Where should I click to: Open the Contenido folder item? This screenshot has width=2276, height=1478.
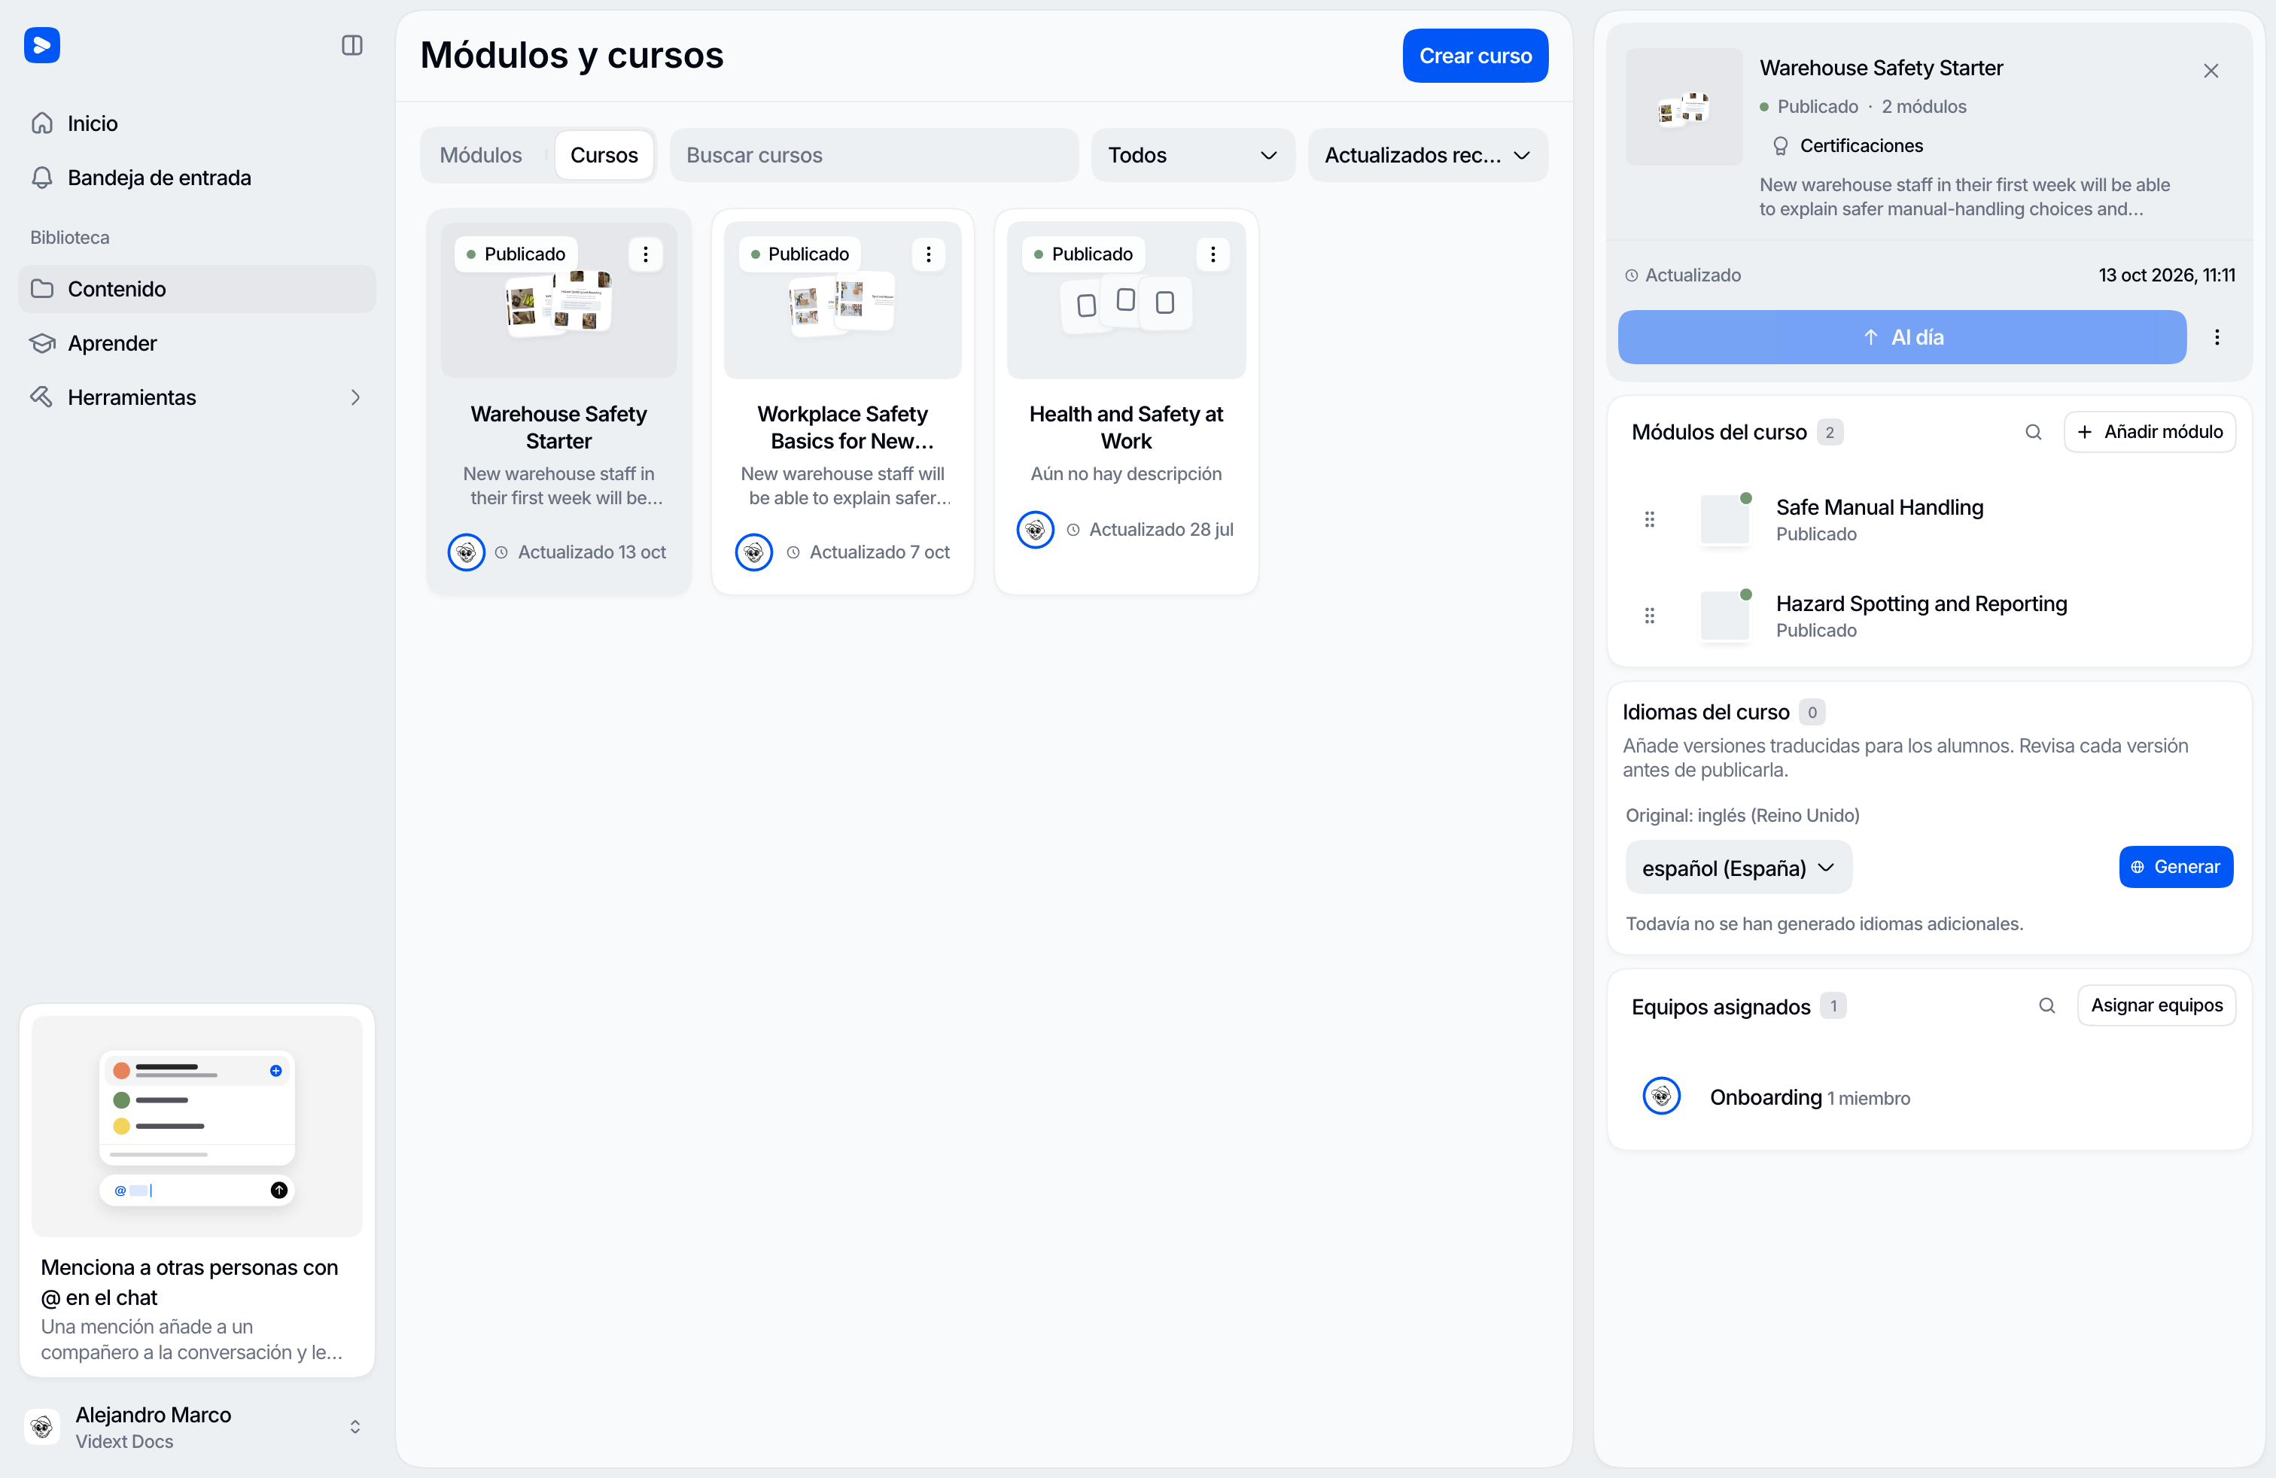pyautogui.click(x=197, y=289)
